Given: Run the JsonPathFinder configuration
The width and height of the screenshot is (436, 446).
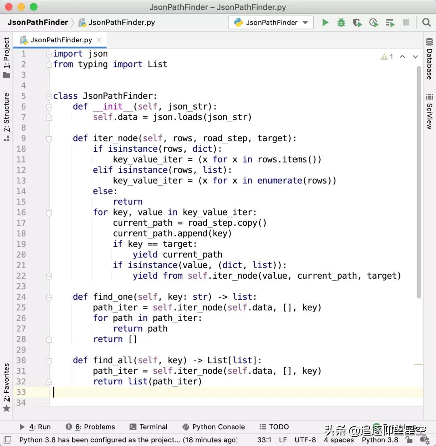Looking at the screenshot, I should point(325,23).
